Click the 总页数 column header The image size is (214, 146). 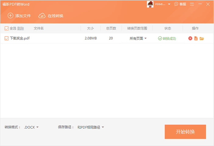coord(111,28)
